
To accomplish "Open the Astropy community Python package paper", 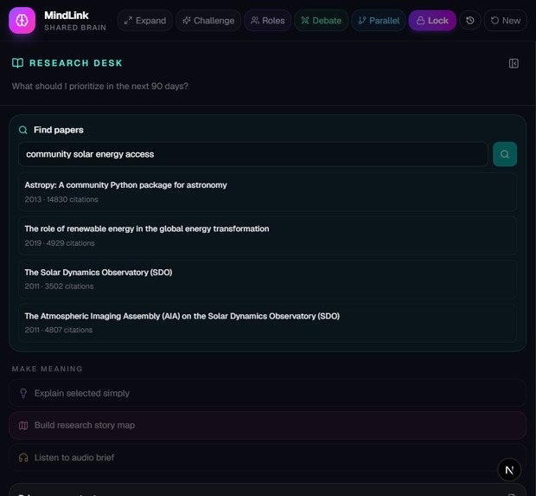I will click(267, 191).
